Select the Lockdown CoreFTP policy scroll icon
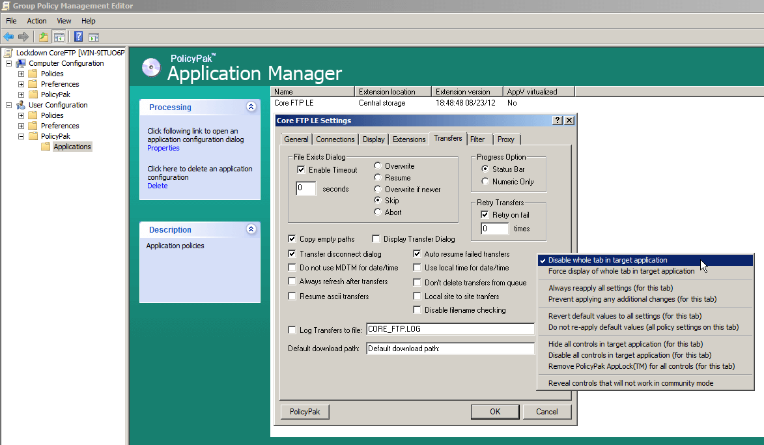Viewport: 764px width, 445px height. click(8, 53)
